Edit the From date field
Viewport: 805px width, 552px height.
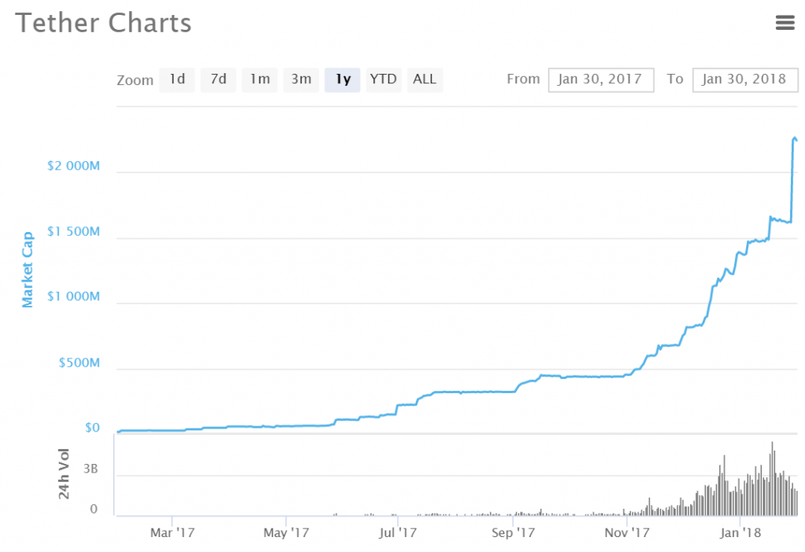click(601, 79)
